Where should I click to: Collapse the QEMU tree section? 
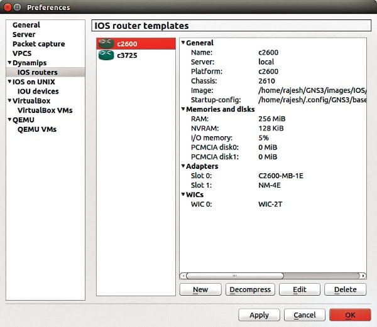(x=9, y=119)
